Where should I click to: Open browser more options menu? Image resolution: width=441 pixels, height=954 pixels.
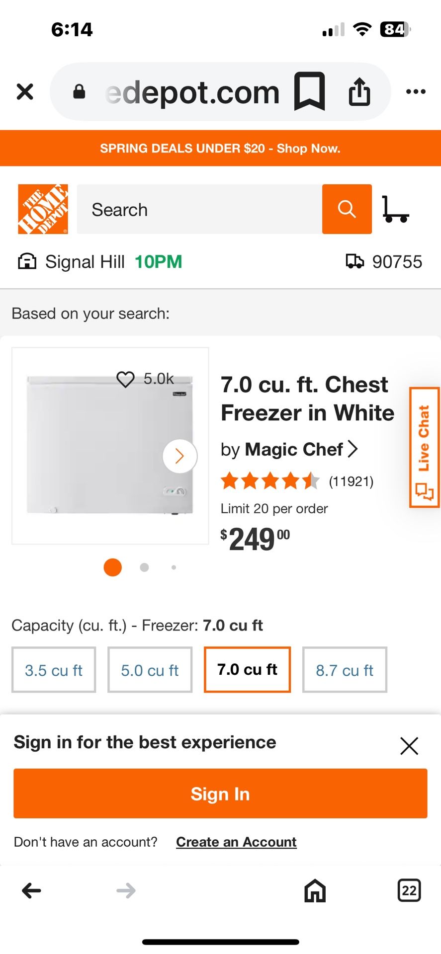pos(416,91)
